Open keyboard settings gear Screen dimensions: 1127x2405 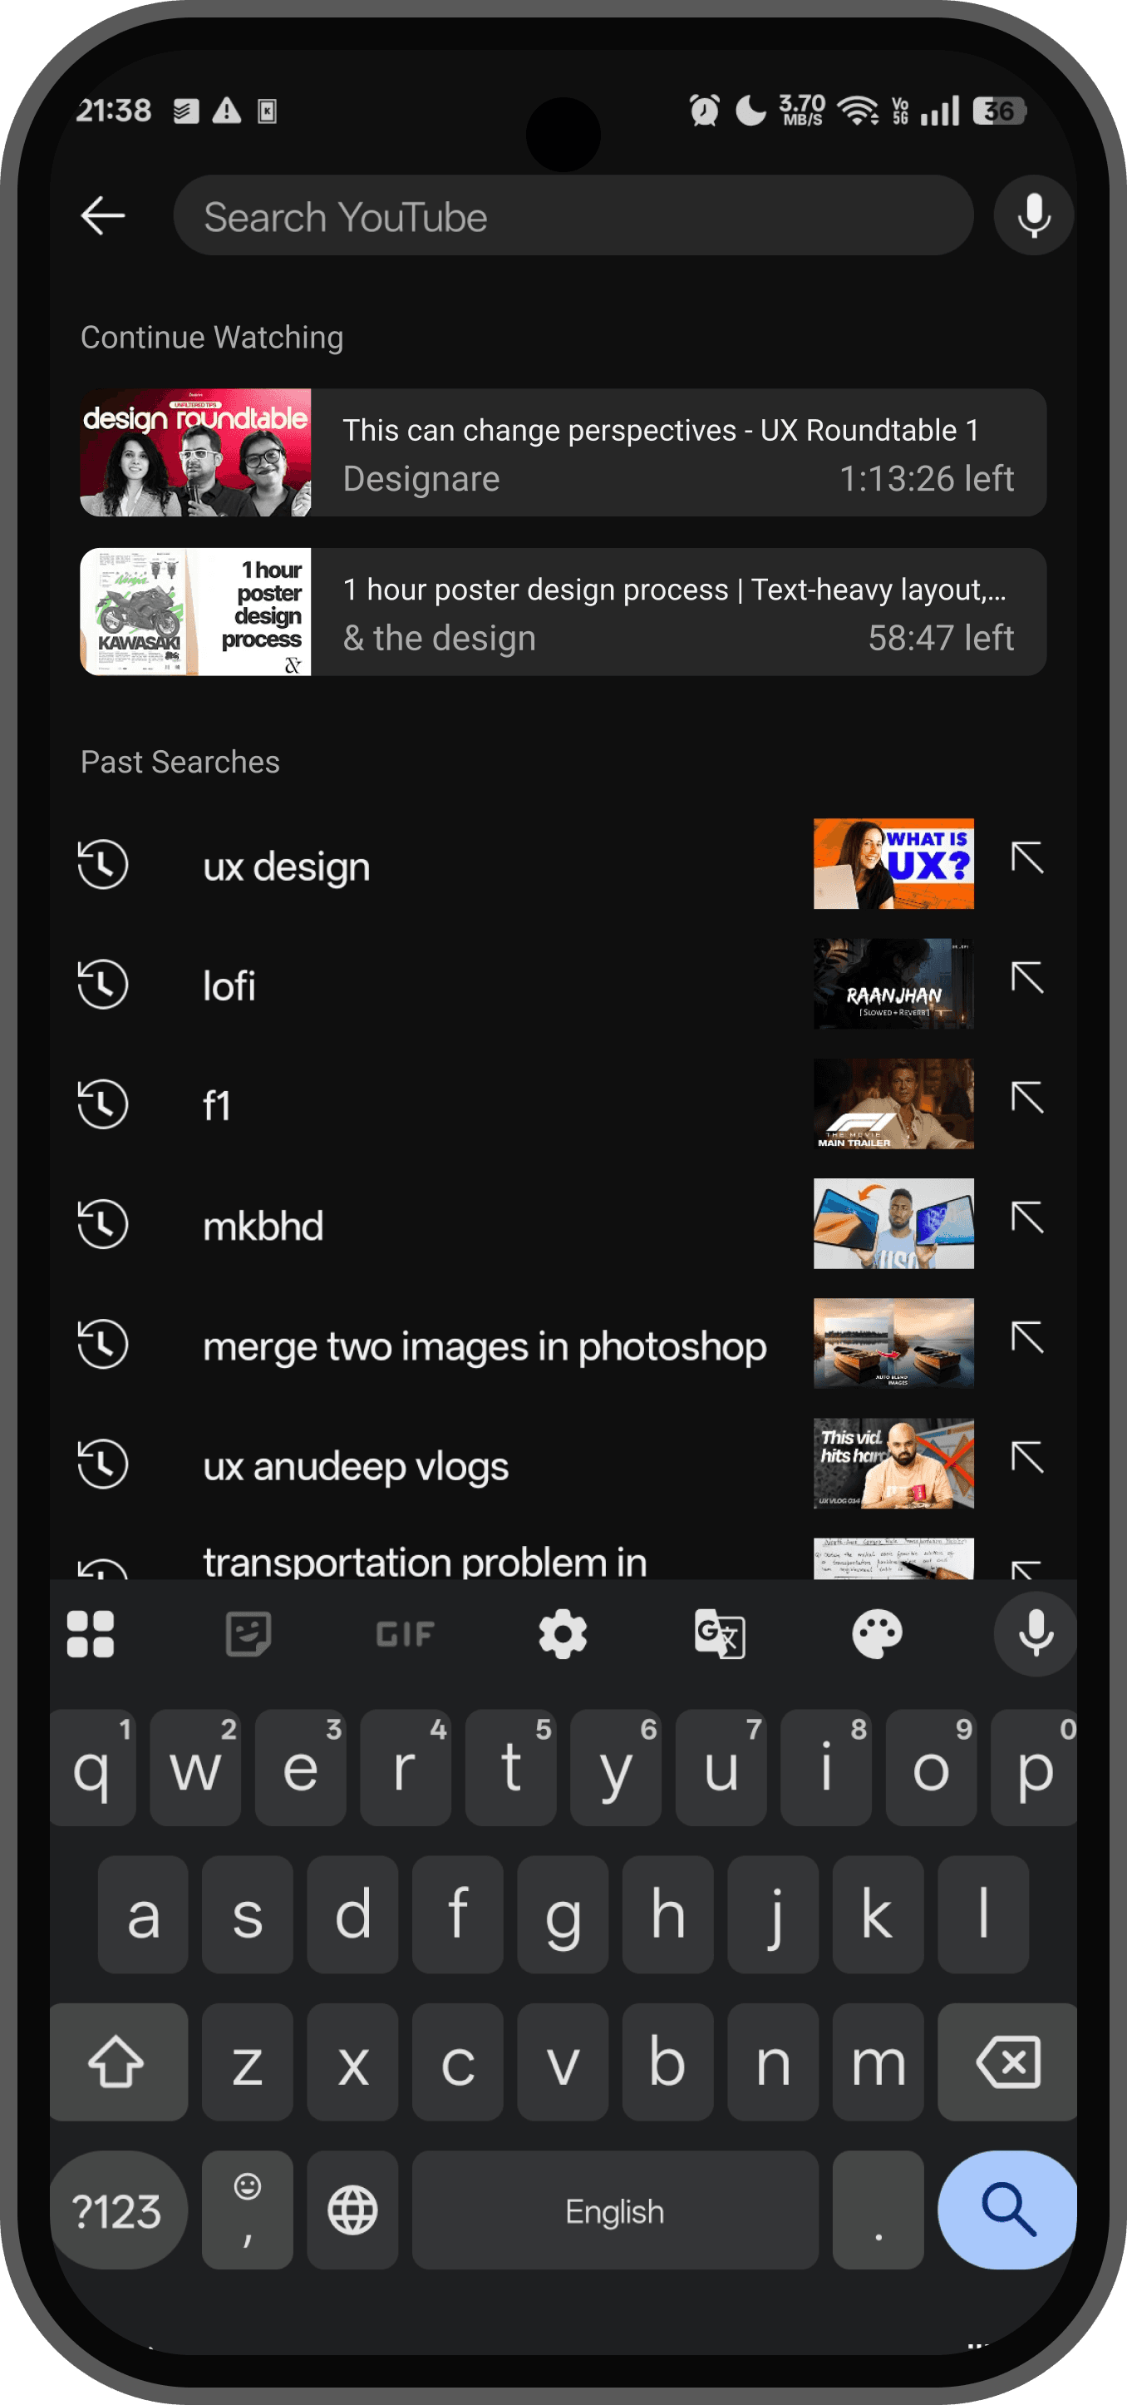[x=563, y=1634]
